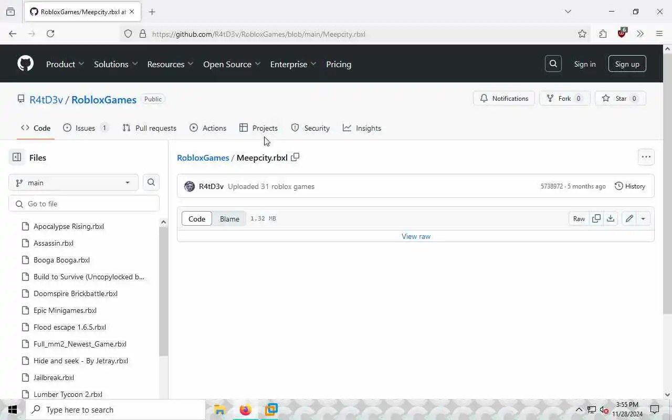
Task: Fork the repository
Action: click(564, 98)
